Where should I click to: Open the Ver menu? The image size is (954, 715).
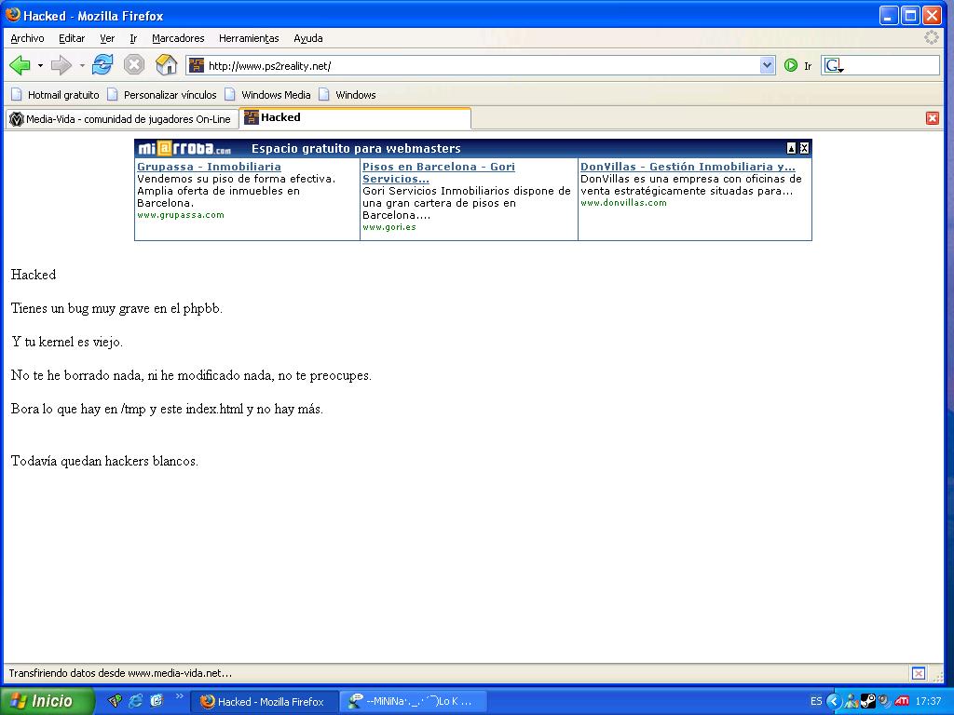107,38
